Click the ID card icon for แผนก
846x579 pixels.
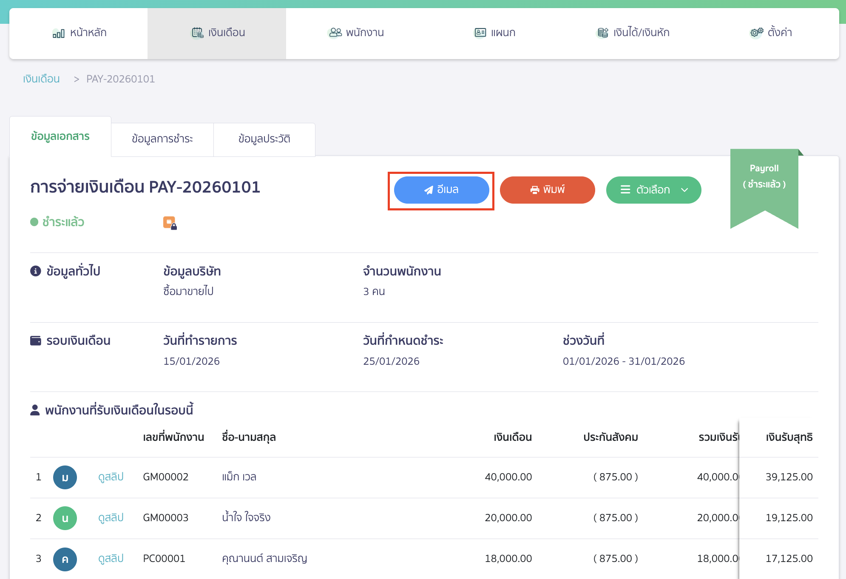[x=480, y=33]
